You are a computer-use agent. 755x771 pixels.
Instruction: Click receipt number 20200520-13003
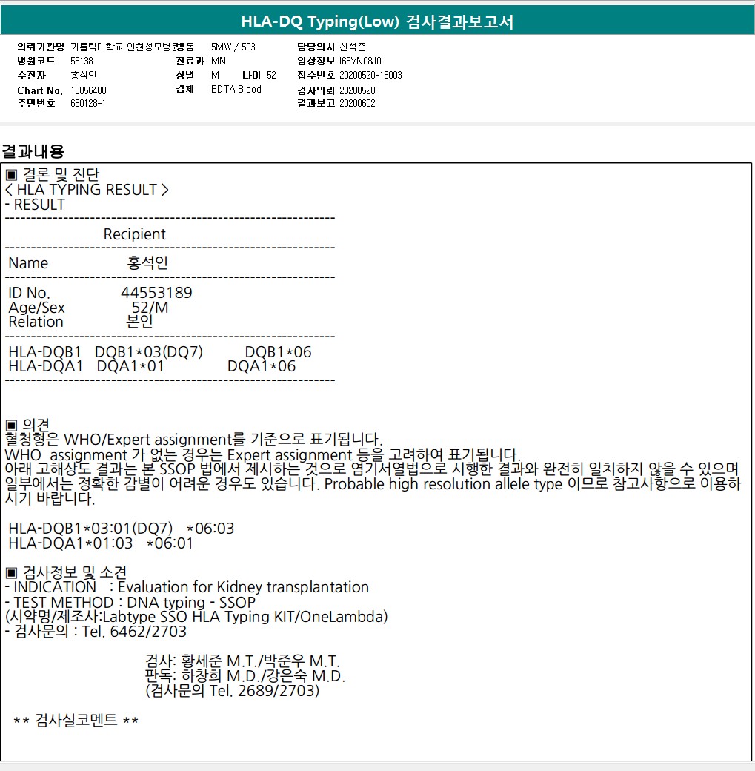tap(370, 75)
